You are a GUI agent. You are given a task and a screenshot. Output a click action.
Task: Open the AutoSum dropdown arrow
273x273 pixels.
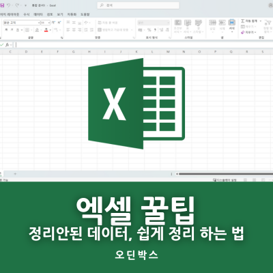[x=260, y=21]
